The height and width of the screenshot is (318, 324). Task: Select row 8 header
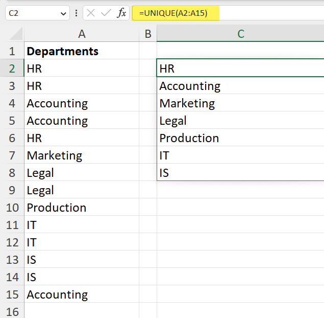pos(12,173)
